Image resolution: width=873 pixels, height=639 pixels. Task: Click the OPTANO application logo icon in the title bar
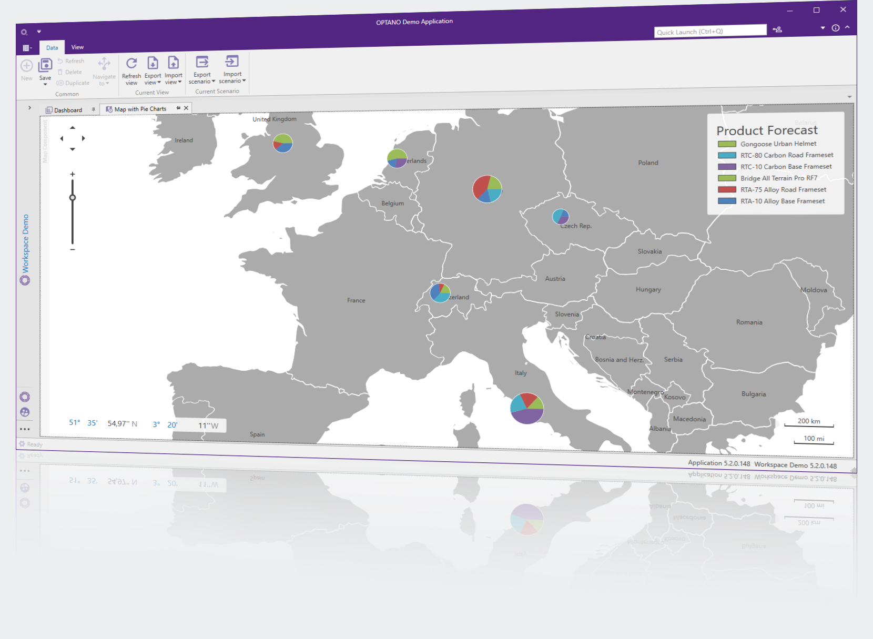(24, 32)
